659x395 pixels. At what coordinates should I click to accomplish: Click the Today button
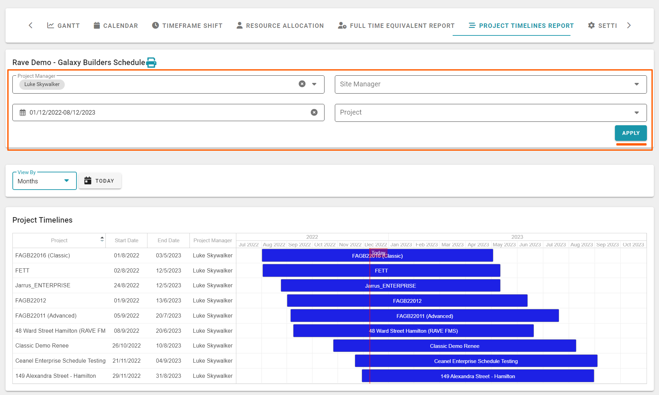click(100, 181)
